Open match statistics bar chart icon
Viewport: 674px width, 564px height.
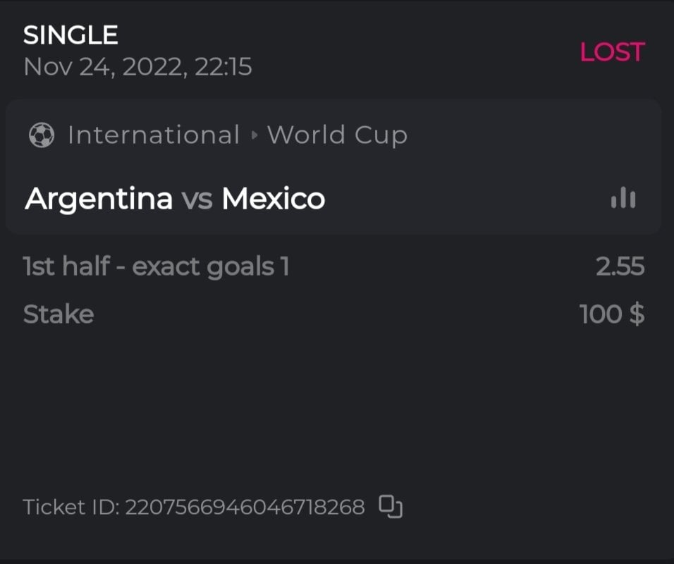point(623,199)
